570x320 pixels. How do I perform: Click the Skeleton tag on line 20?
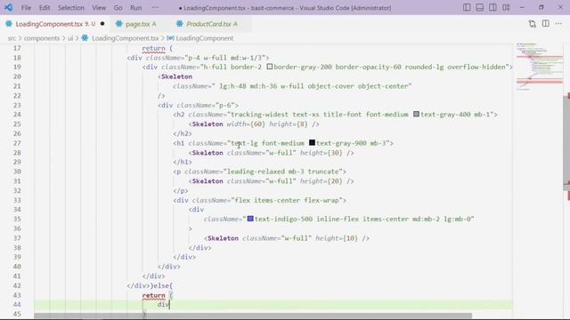[x=176, y=76]
